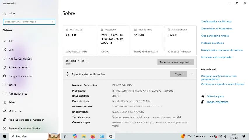Select Tablet menu item text
The width and height of the screenshot is (249, 140).
12,102
